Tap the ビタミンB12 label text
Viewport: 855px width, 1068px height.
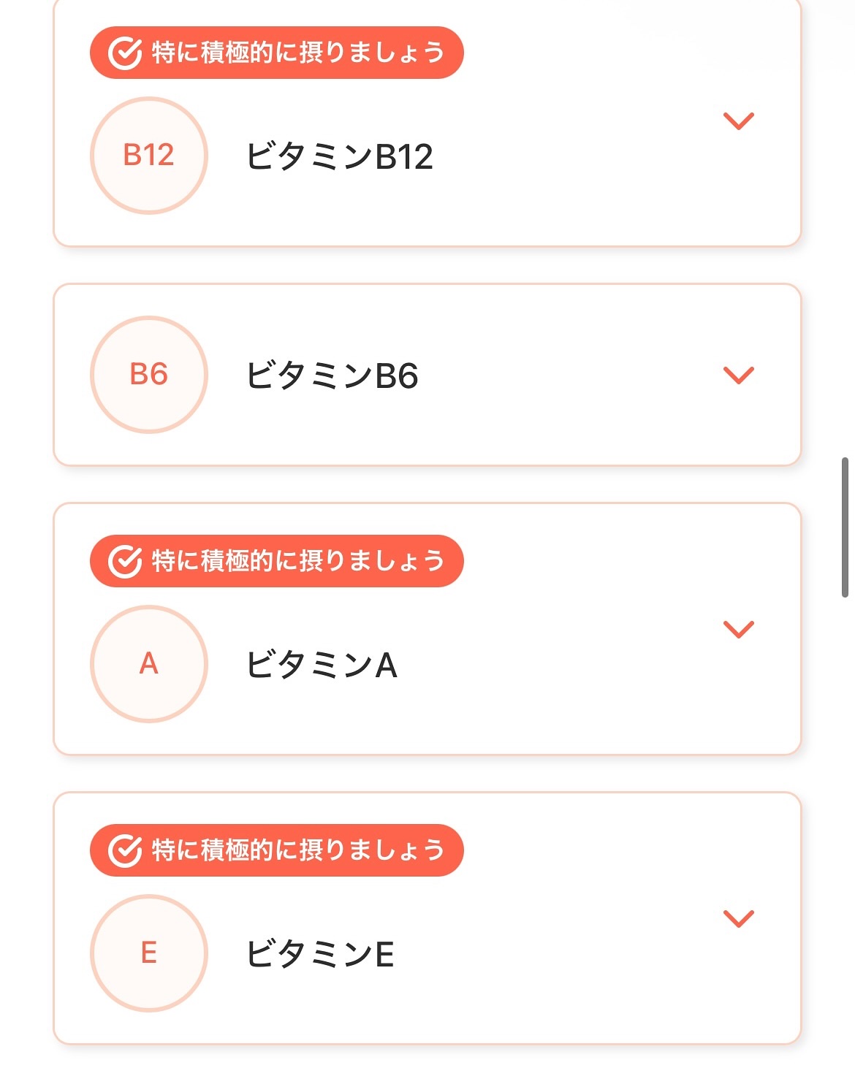tap(339, 156)
